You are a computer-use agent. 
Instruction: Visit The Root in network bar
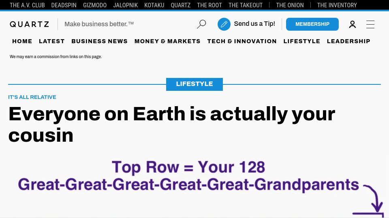click(209, 5)
